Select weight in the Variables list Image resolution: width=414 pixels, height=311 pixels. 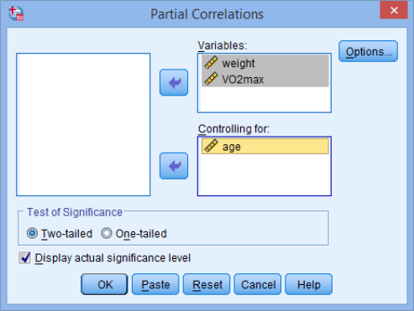265,63
